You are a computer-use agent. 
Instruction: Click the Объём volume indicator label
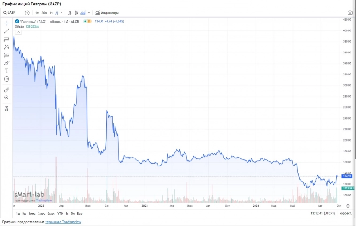[x=20, y=27]
